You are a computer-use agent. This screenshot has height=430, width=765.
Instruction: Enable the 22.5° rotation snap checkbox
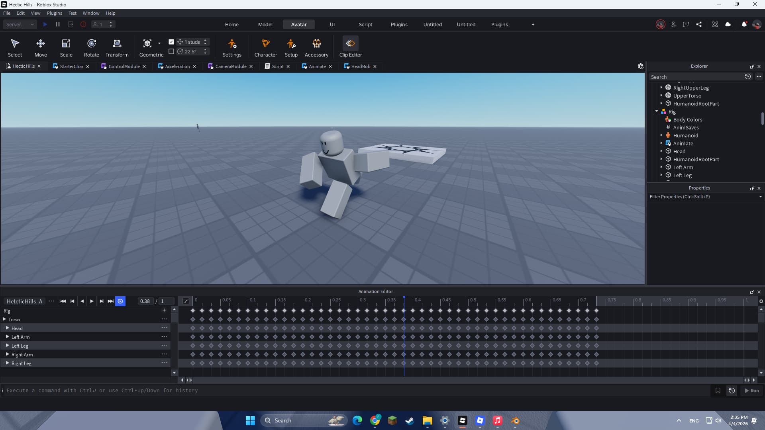171,51
